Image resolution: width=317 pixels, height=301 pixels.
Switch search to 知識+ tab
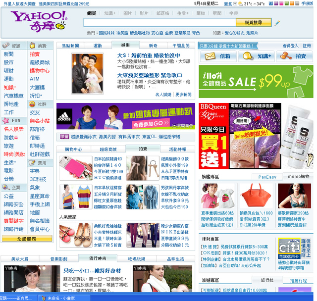point(110,13)
